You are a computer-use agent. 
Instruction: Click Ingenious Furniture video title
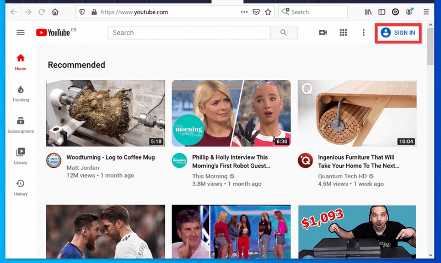(x=358, y=161)
